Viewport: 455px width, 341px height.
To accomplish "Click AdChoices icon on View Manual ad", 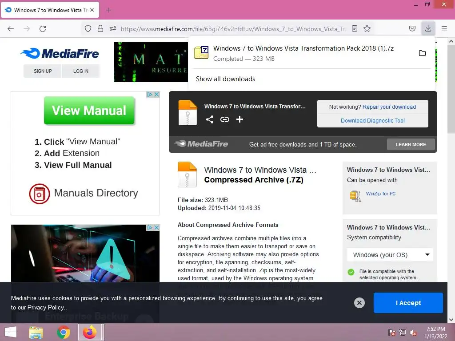I will tap(150, 95).
